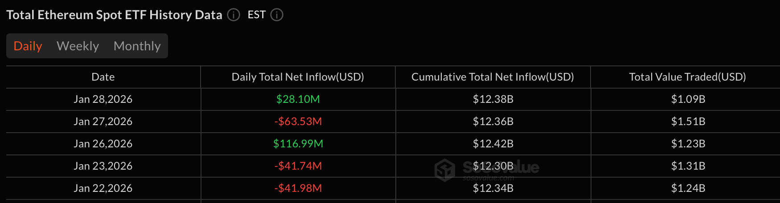Viewport: 780px width, 203px height.
Task: Select the Daily tab
Action: (x=28, y=46)
